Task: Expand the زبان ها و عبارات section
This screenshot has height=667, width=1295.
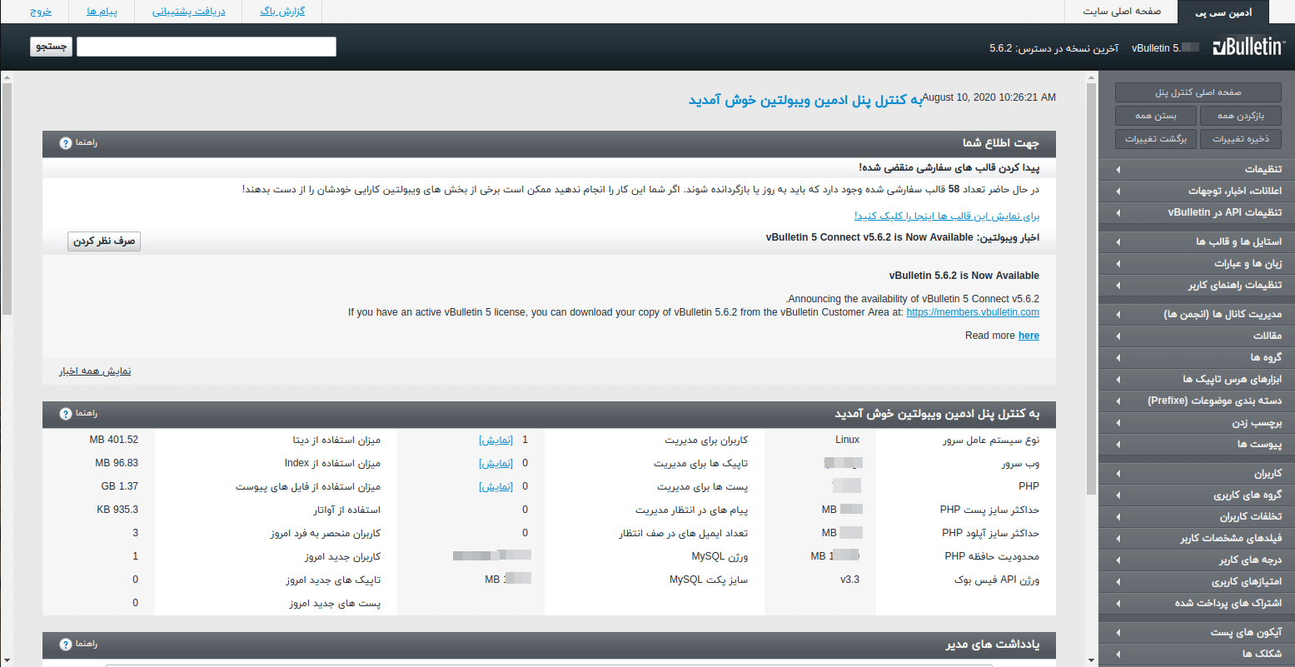Action: [x=1198, y=264]
